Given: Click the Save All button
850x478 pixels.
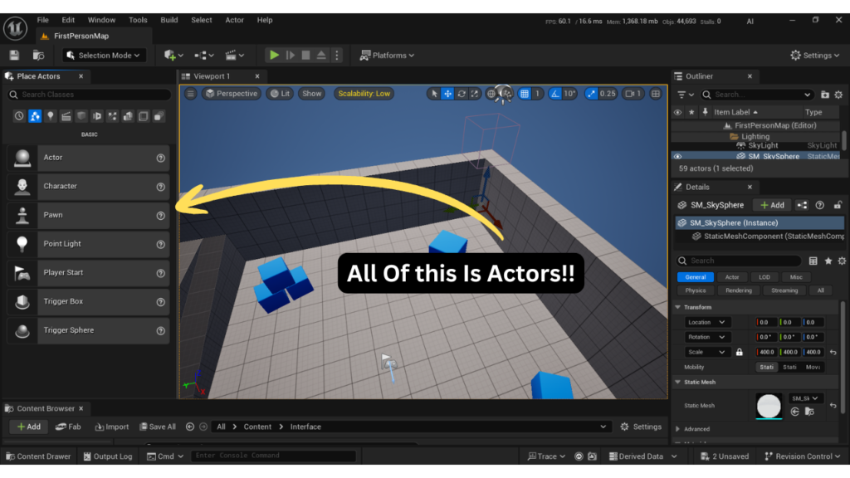Looking at the screenshot, I should coord(157,427).
